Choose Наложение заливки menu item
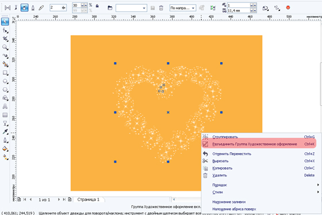Viewport: 322px width, 215px height. [261, 202]
